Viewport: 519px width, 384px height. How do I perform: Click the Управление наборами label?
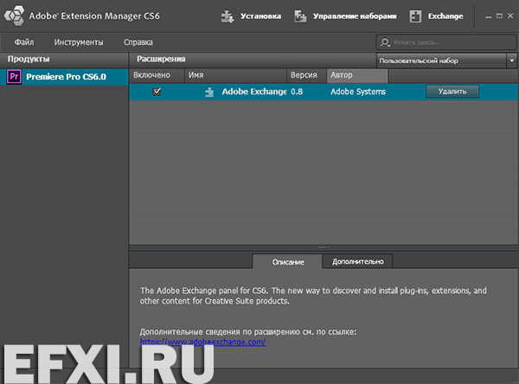click(x=355, y=16)
